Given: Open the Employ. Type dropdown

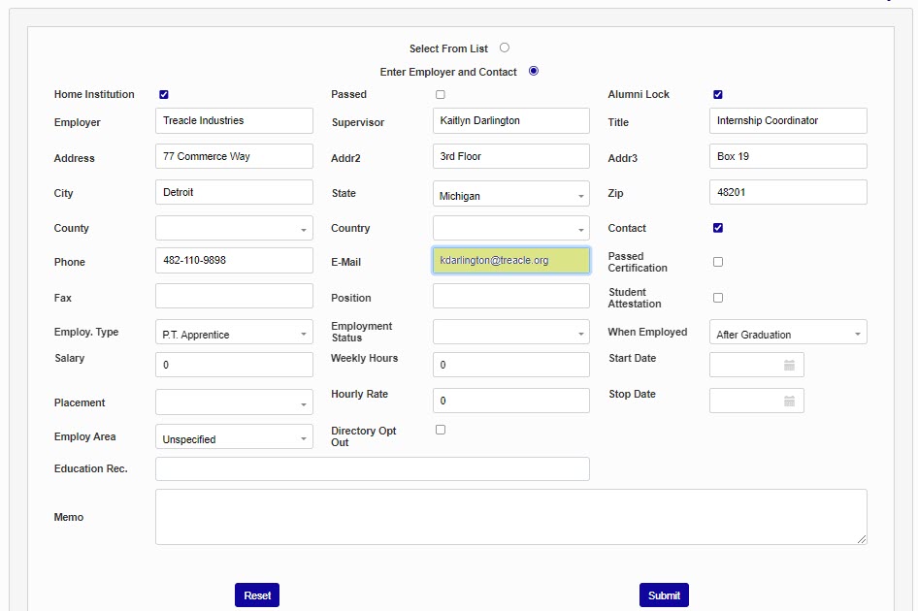Looking at the screenshot, I should click(234, 334).
